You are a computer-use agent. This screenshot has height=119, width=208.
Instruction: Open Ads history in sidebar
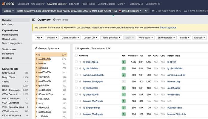click(8, 24)
